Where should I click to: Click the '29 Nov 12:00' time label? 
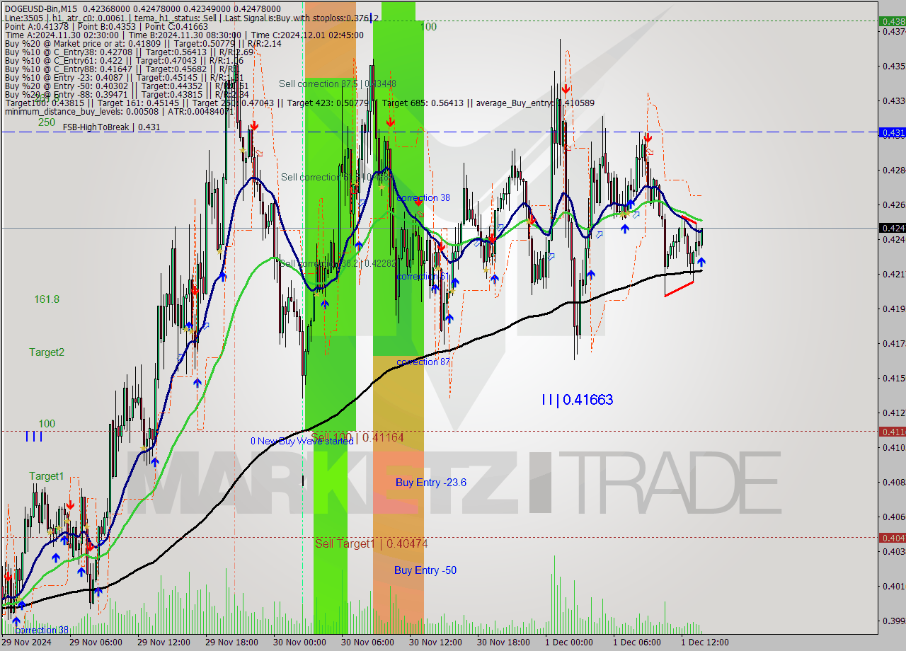coord(164,643)
